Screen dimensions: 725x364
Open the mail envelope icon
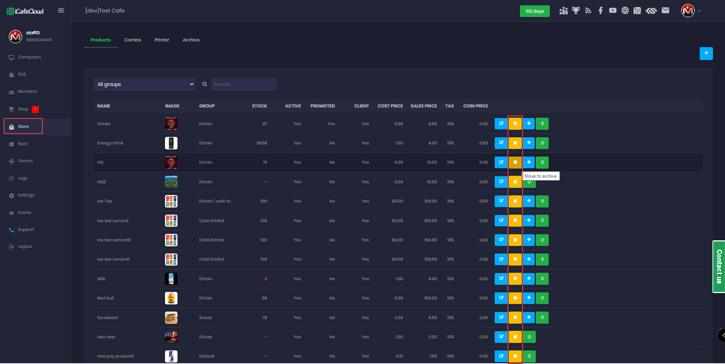click(x=665, y=11)
